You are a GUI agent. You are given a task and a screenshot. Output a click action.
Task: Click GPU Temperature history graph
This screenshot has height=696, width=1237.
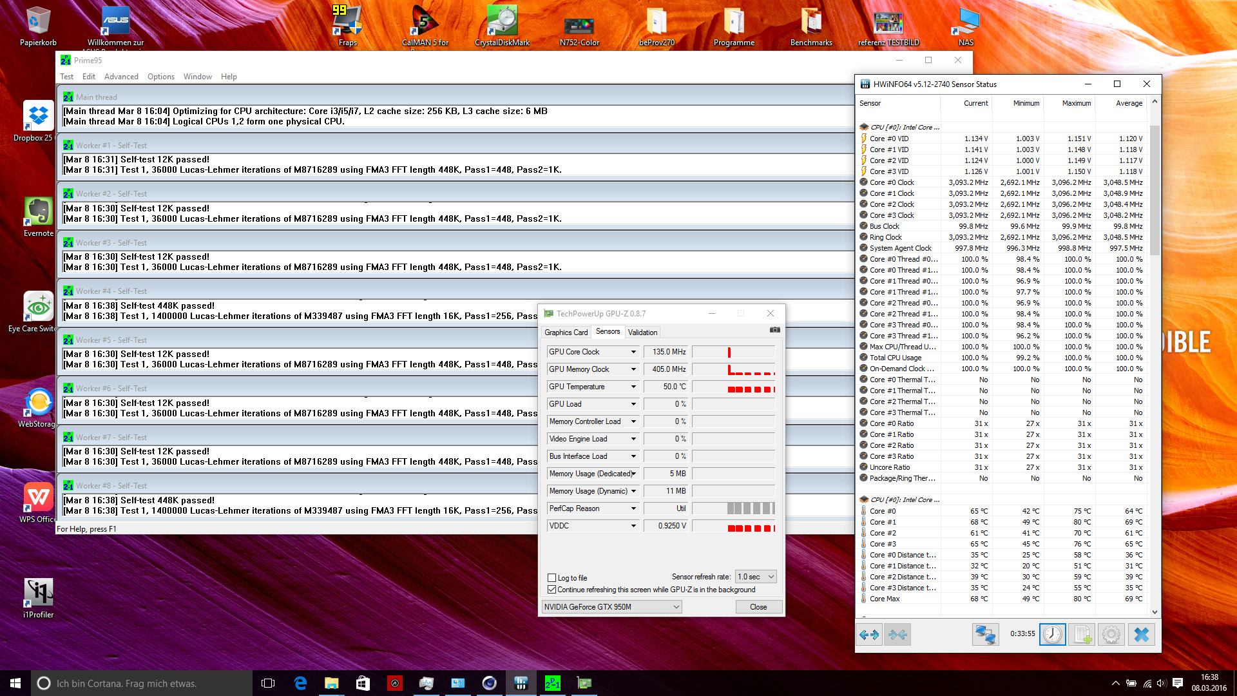[x=733, y=387]
